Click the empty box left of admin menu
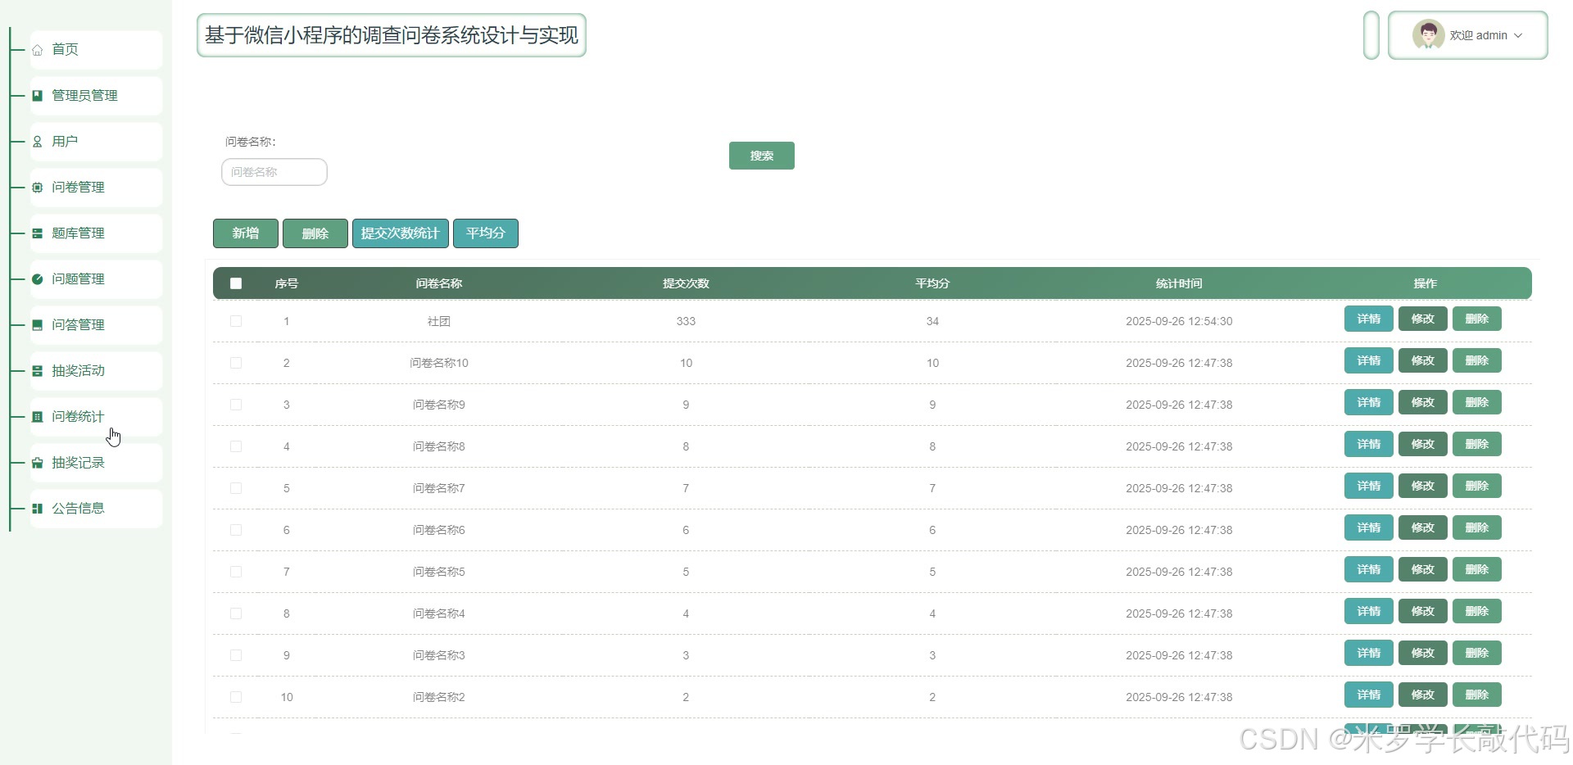 1371,35
